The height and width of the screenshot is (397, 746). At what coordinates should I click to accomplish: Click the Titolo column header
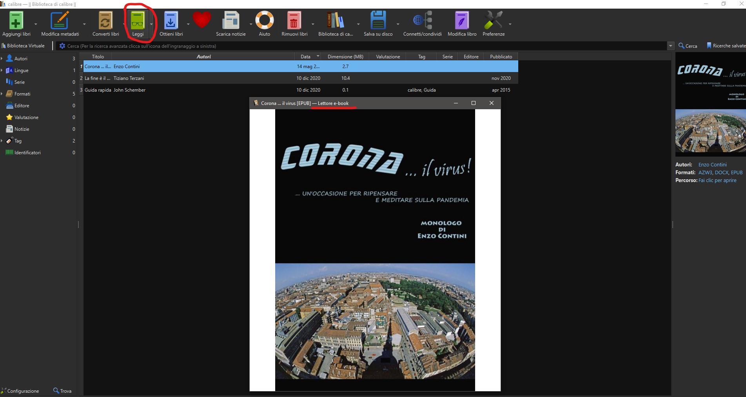(x=98, y=57)
